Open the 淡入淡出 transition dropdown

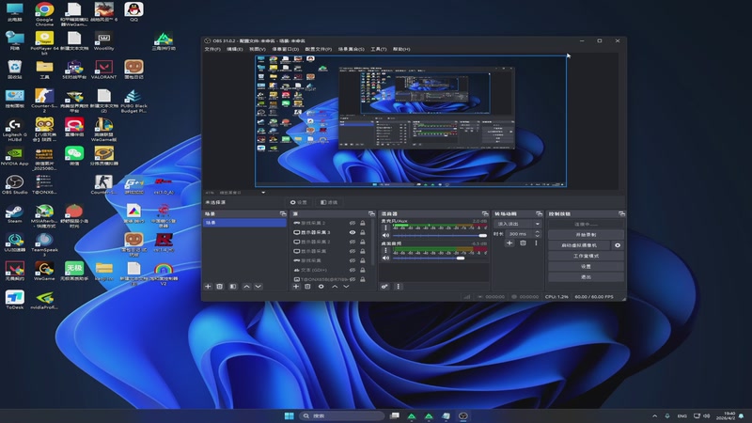click(x=518, y=224)
